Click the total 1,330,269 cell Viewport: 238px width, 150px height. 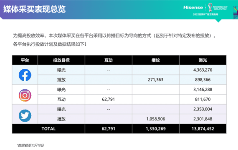[x=156, y=129]
